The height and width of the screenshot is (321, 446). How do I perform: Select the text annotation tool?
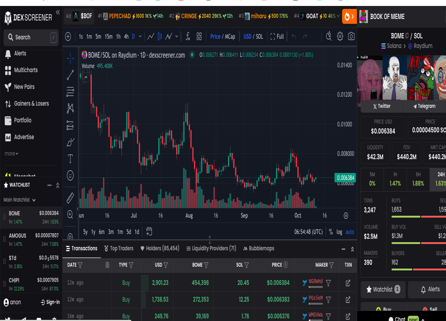coord(70,159)
